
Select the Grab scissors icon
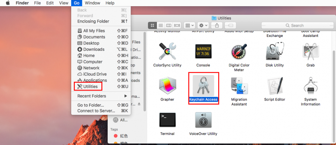point(310,51)
